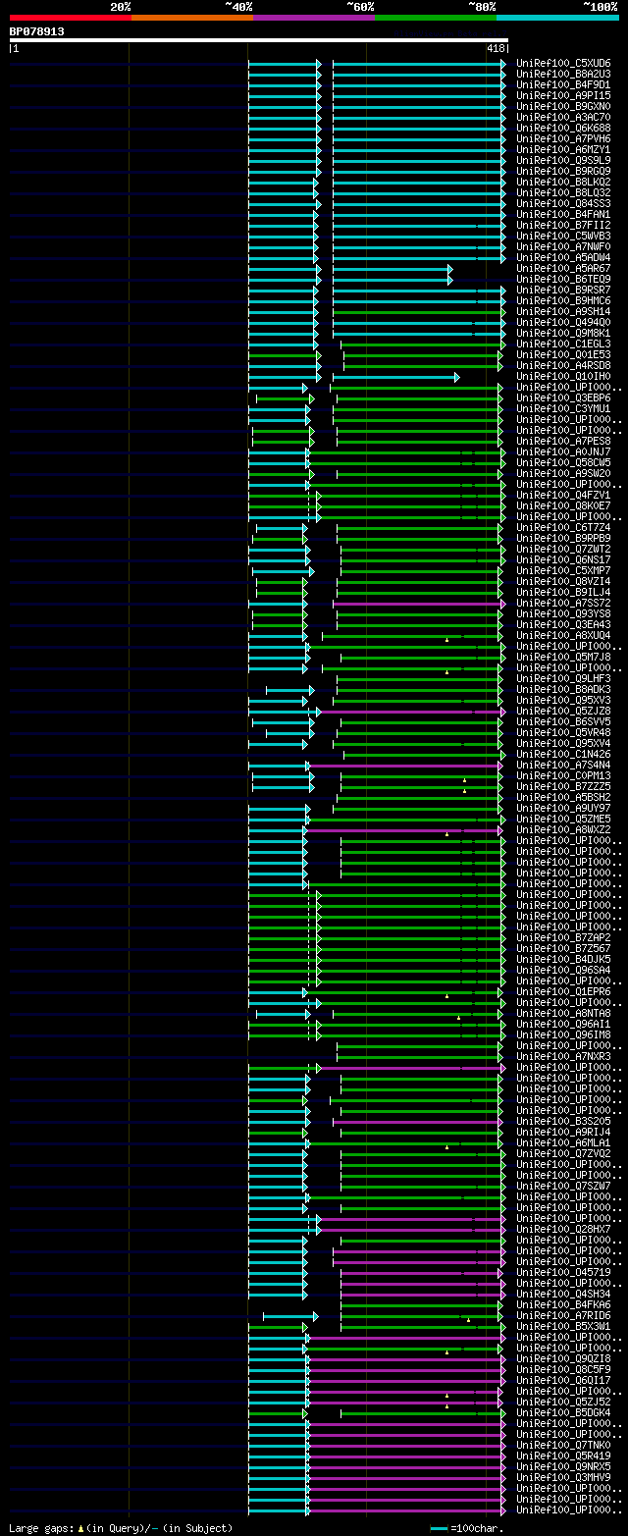The width and height of the screenshot is (628, 1536).
Task: Click the label UniRef100_Q9QZI8
Action: click(x=563, y=1358)
